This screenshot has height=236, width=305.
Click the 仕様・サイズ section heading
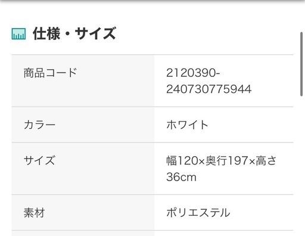coord(74,33)
